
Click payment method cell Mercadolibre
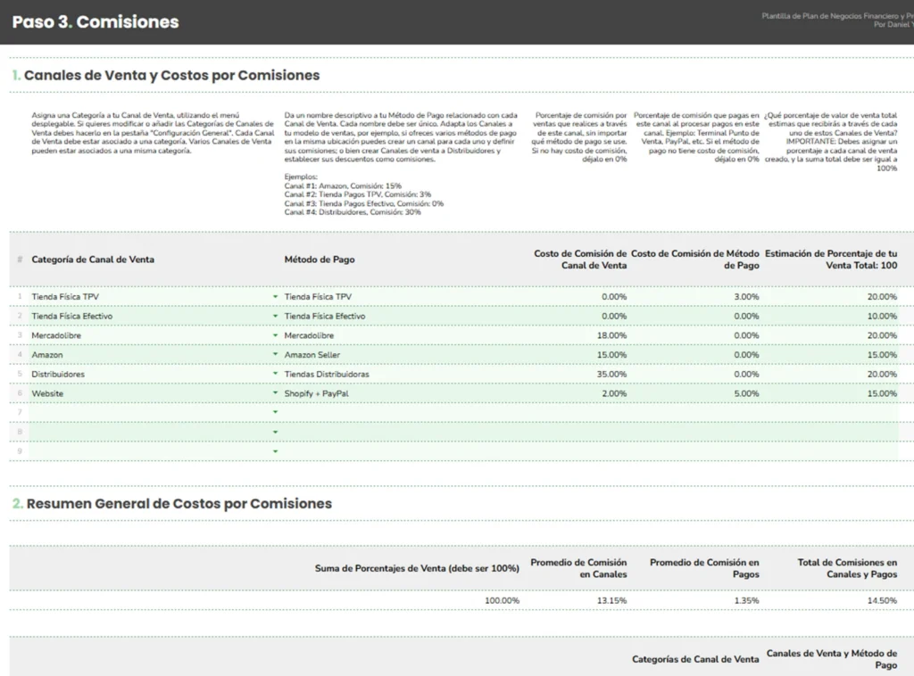[x=403, y=335]
